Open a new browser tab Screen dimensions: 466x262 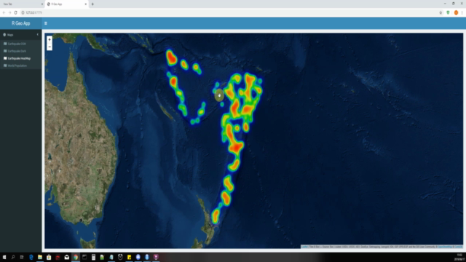pos(92,4)
